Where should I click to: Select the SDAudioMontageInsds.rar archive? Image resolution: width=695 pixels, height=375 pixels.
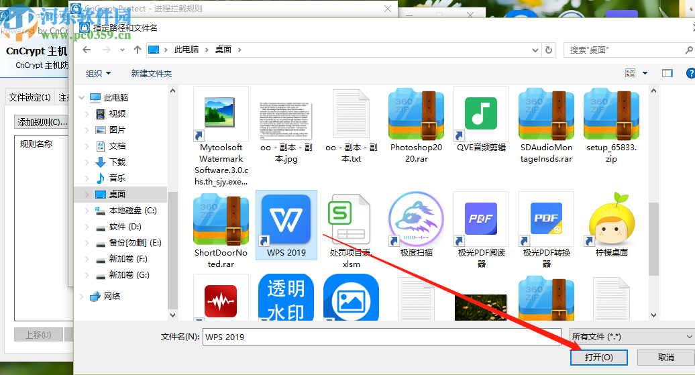point(546,125)
